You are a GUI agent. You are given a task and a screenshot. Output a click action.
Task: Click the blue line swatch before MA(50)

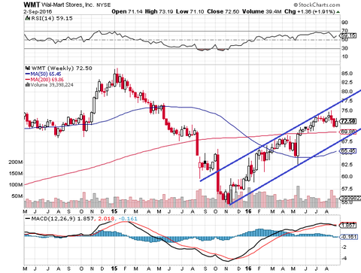coord(28,74)
